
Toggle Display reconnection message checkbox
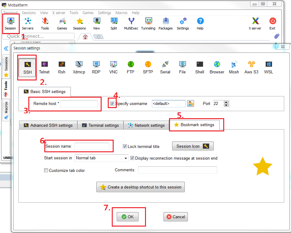132,158
